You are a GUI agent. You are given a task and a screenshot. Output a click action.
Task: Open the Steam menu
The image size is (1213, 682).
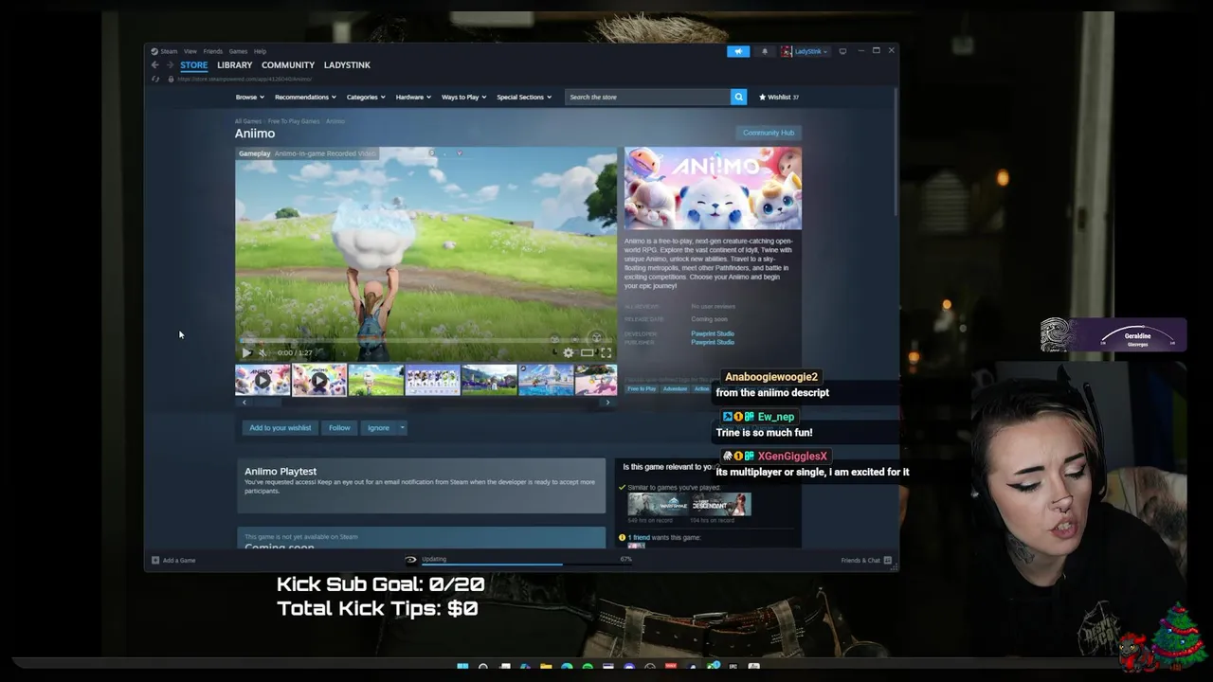click(x=169, y=51)
